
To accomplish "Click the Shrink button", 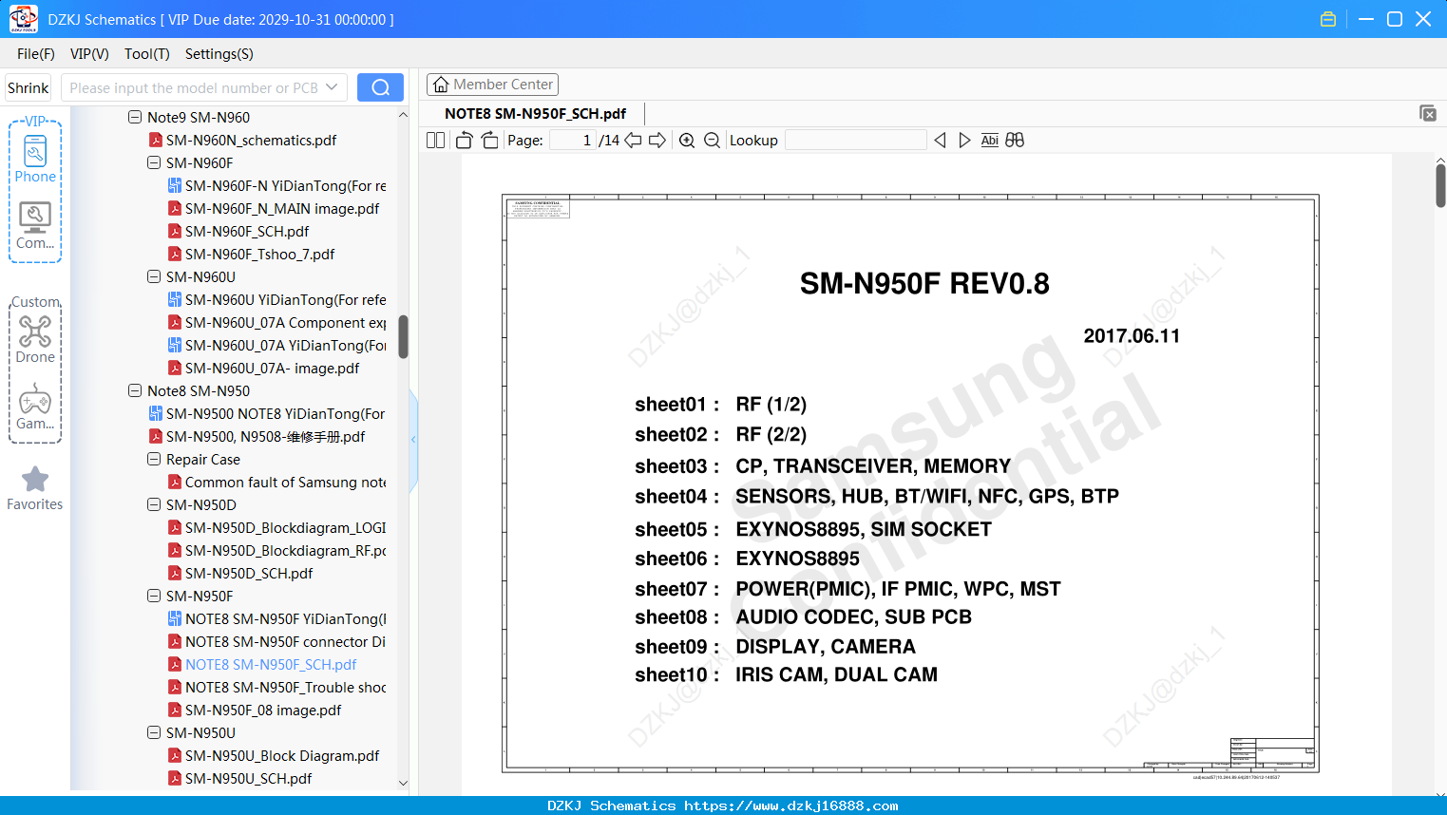I will pos(28,87).
